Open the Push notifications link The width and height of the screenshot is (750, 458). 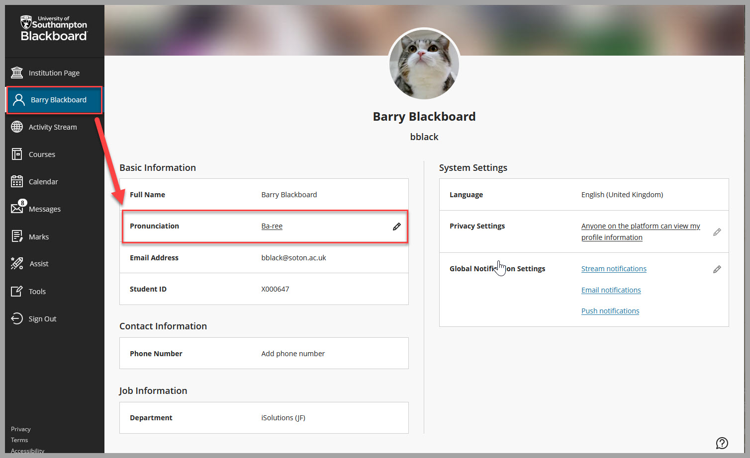[610, 311]
